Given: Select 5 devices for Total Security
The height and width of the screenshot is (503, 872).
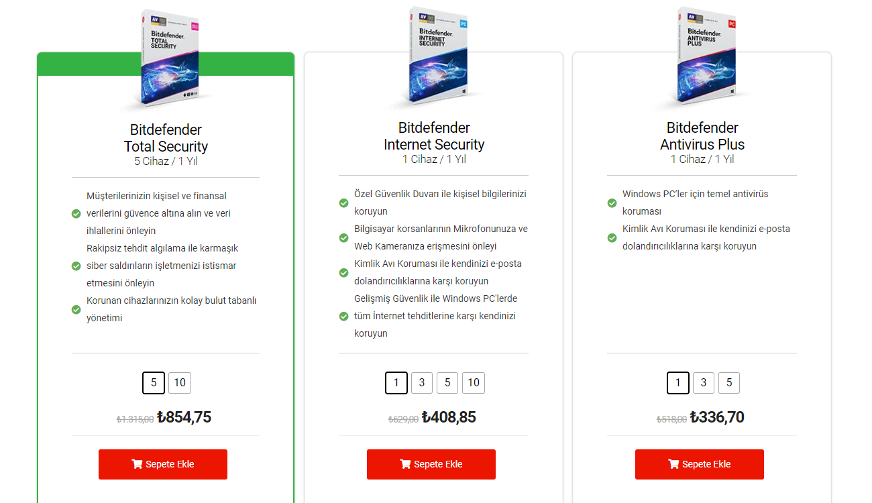Looking at the screenshot, I should click(x=154, y=383).
